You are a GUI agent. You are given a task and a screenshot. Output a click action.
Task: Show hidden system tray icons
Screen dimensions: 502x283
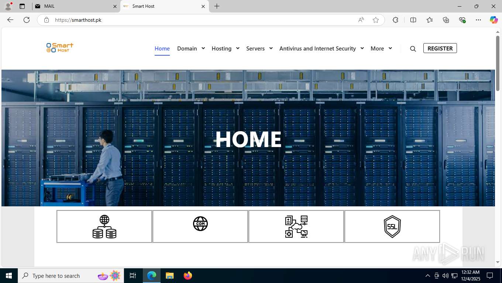(428, 276)
